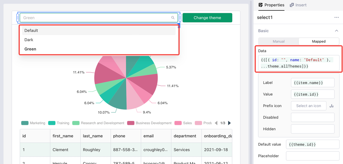Go to next legend page arrow

tap(229, 123)
